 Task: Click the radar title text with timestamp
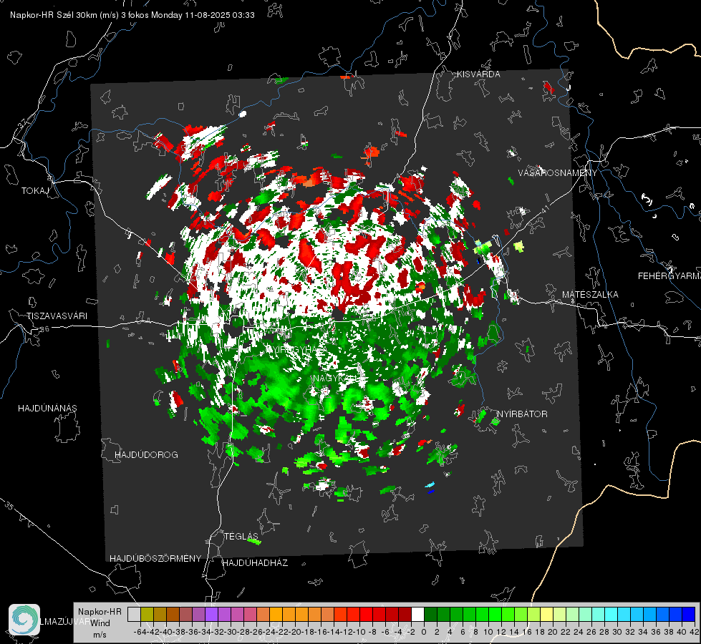[132, 15]
